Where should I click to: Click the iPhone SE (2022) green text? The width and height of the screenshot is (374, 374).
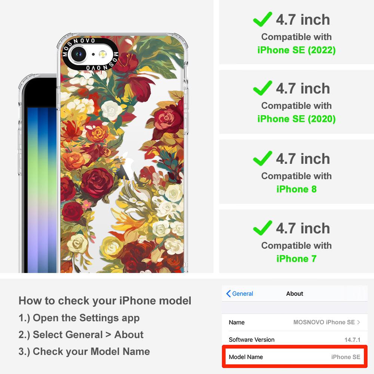point(297,50)
